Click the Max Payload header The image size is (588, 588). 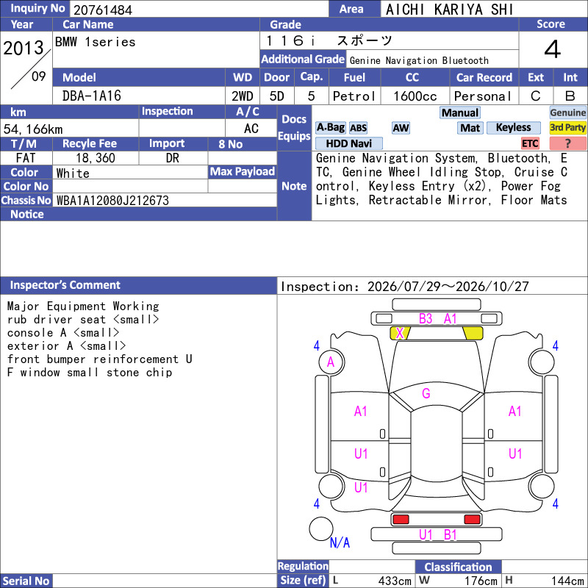(243, 172)
